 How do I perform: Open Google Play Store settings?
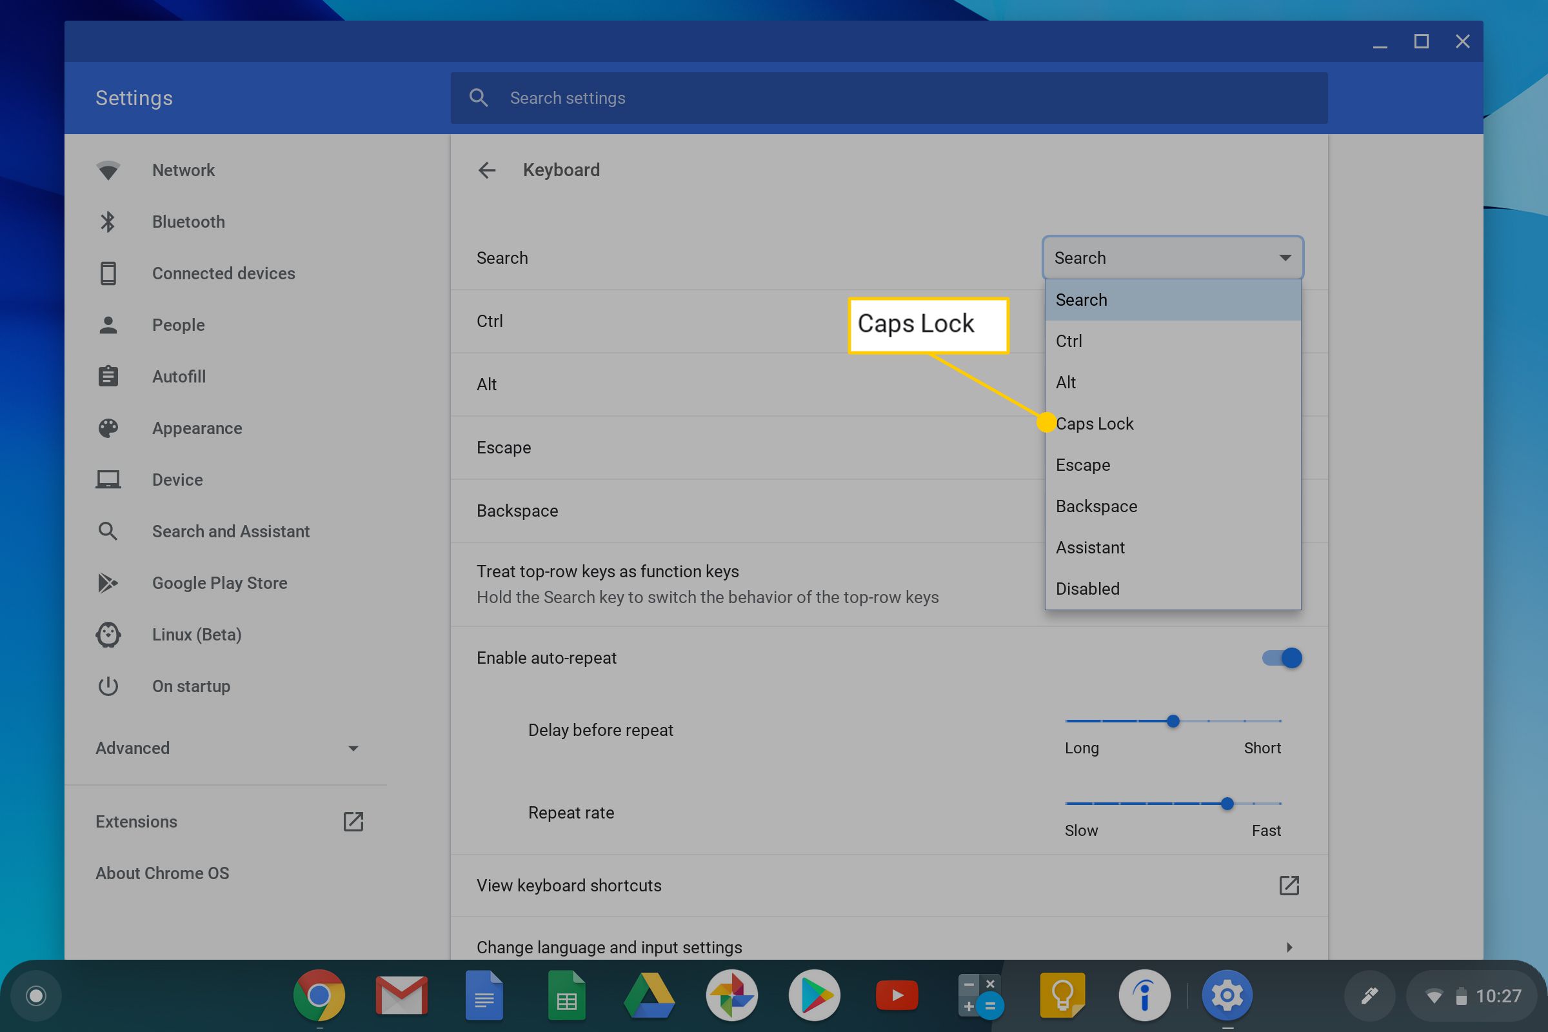pos(220,583)
